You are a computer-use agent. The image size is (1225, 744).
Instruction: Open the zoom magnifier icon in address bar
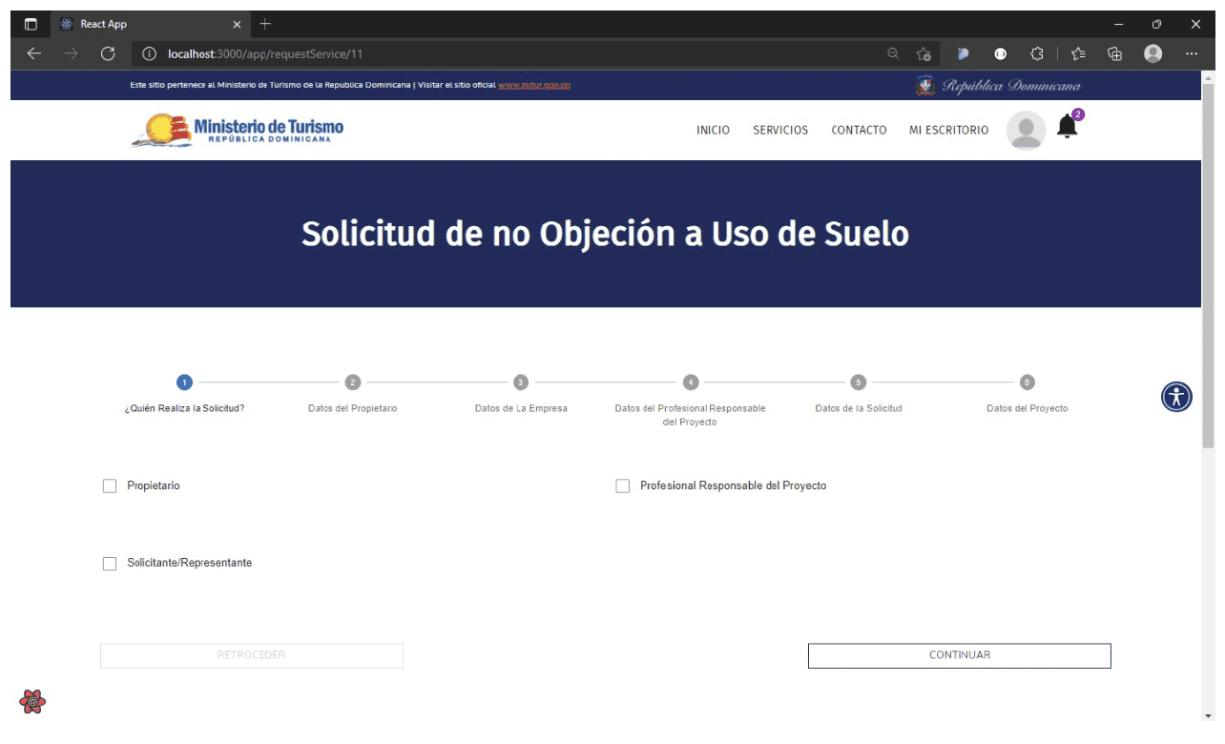(x=893, y=53)
